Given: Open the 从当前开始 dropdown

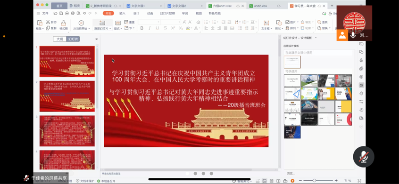Looking at the screenshot, I should (x=89, y=29).
